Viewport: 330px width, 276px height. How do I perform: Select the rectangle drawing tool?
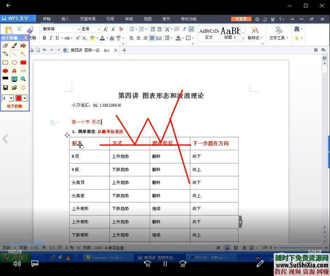coord(5,62)
